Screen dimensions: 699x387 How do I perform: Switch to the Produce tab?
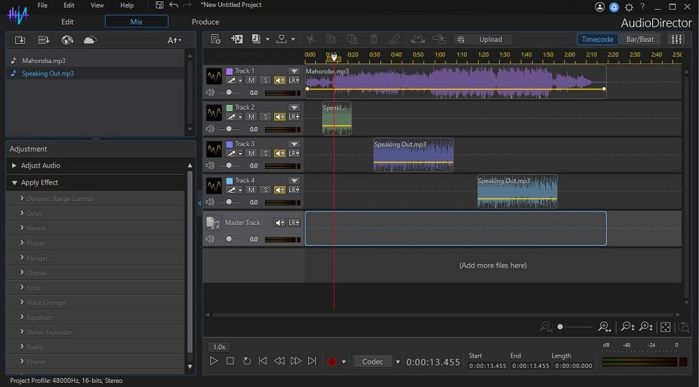tap(205, 22)
